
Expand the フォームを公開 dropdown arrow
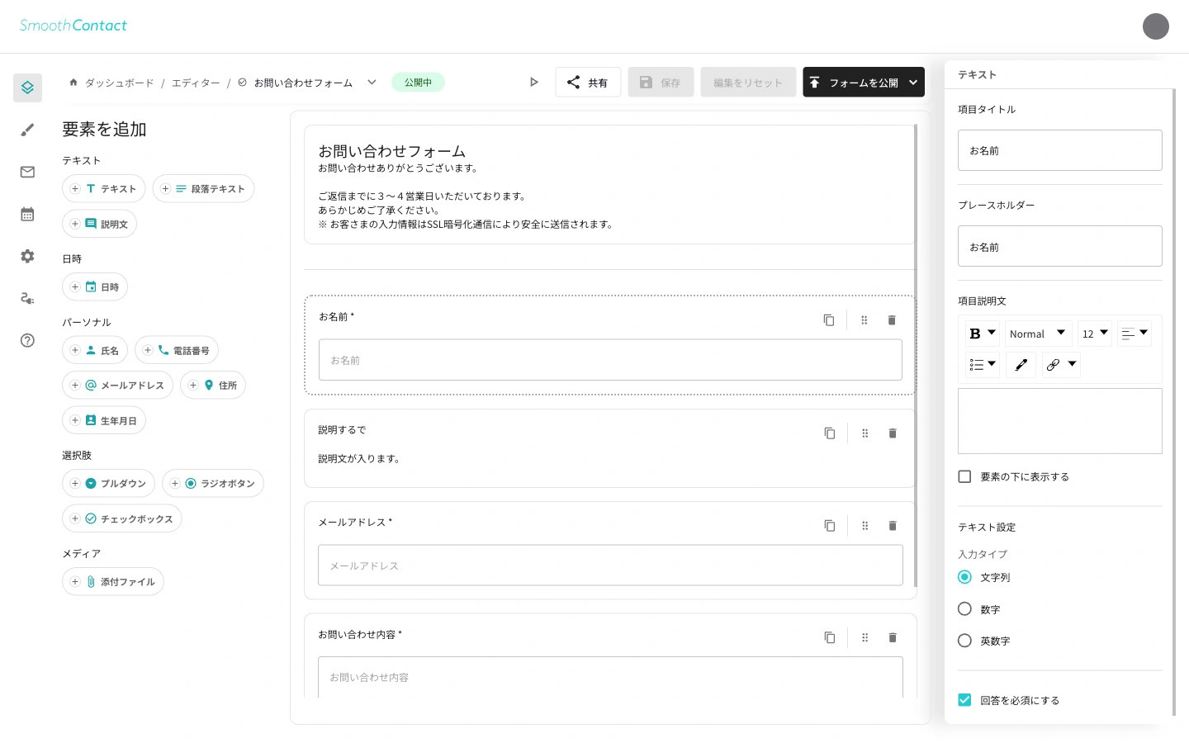tap(913, 83)
